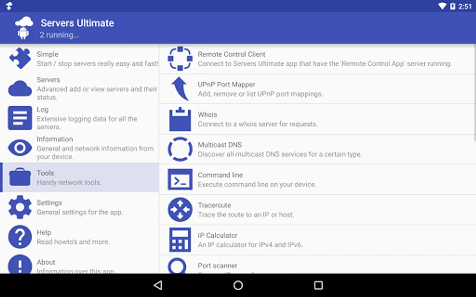This screenshot has width=476, height=297.
Task: Open the Simple puzzle piece icon
Action: (20, 59)
